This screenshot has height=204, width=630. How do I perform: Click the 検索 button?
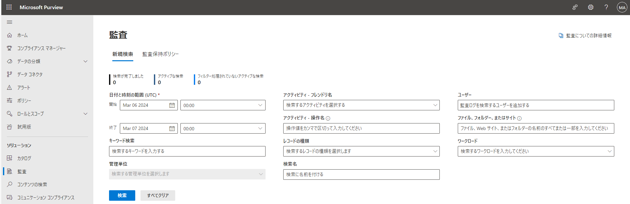[122, 195]
